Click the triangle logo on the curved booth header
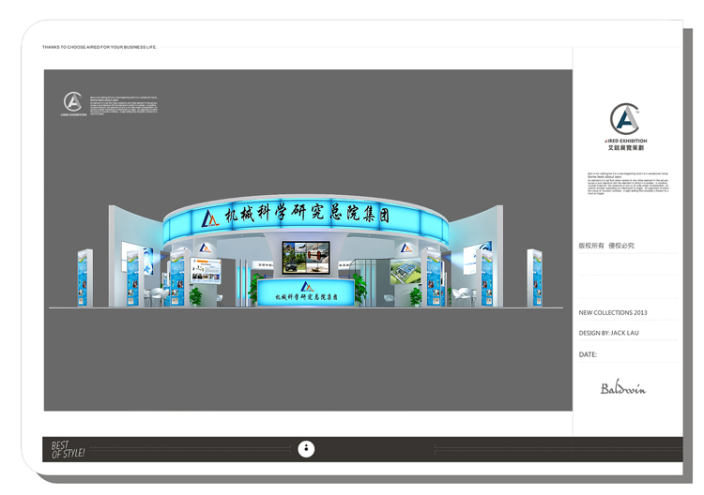Screen dimensions: 704x495 [x=210, y=218]
